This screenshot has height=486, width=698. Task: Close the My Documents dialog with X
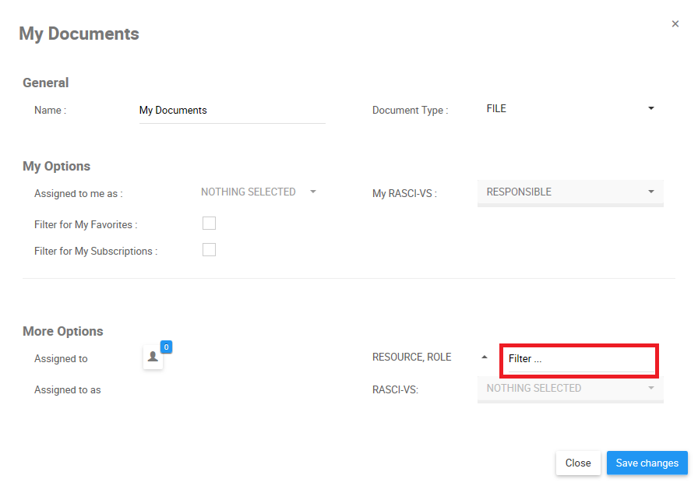[x=675, y=24]
